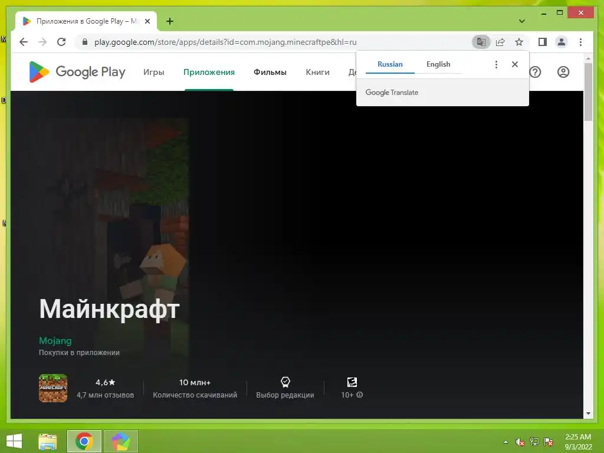
Task: Share this page using share icon
Action: pyautogui.click(x=500, y=42)
